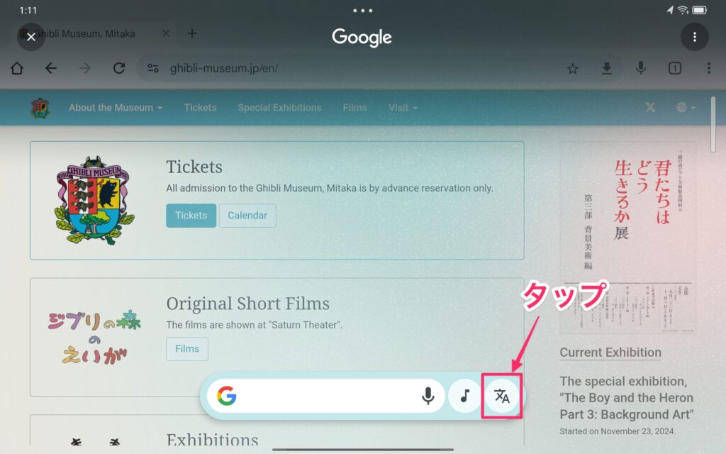Open a new tab with the plus button
The image size is (726, 454).
191,33
